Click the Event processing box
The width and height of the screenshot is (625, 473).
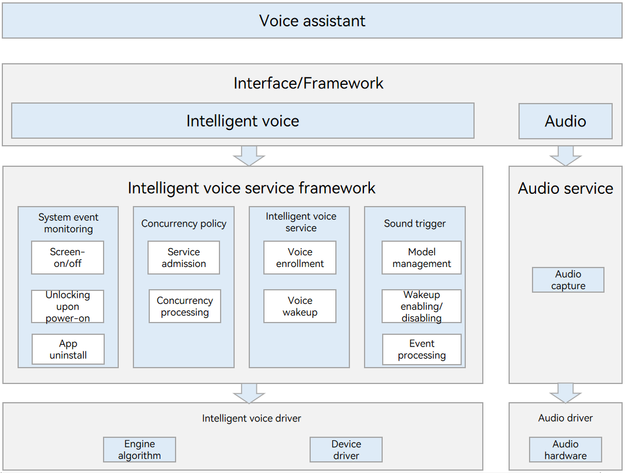[x=421, y=349]
